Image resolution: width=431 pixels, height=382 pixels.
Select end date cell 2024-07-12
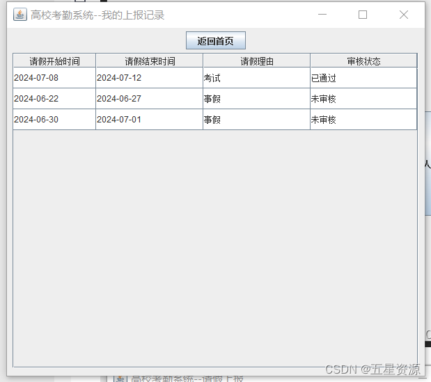coord(149,78)
